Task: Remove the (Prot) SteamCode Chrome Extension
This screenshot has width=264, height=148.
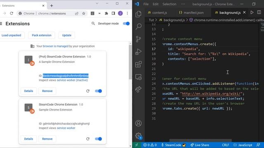Action: tap(47, 91)
